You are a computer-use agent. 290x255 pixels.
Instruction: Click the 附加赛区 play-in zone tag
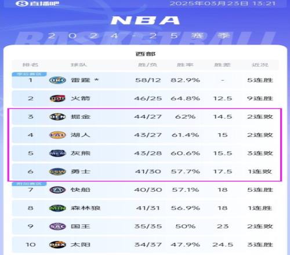pyautogui.click(x=29, y=184)
